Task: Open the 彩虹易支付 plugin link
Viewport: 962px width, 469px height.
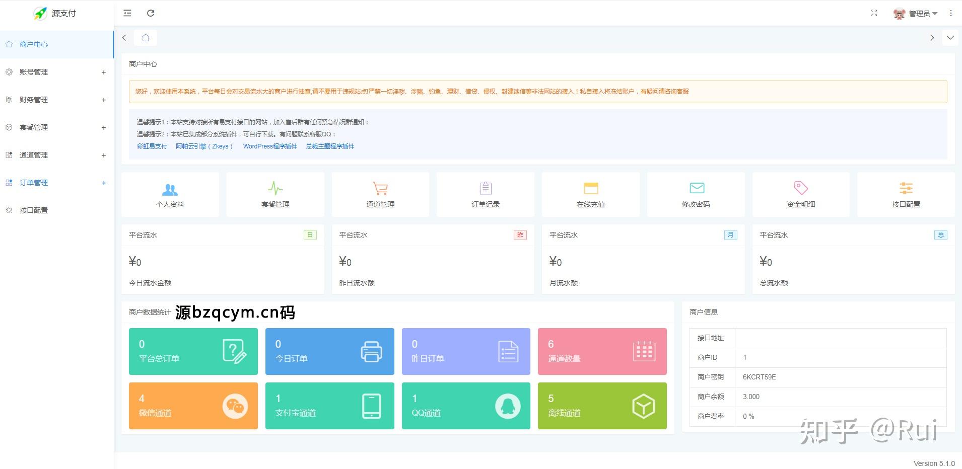Action: click(152, 146)
